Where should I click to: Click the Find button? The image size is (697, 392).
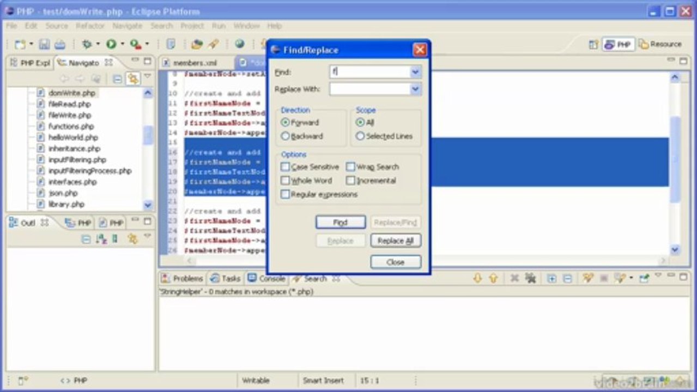tap(341, 222)
